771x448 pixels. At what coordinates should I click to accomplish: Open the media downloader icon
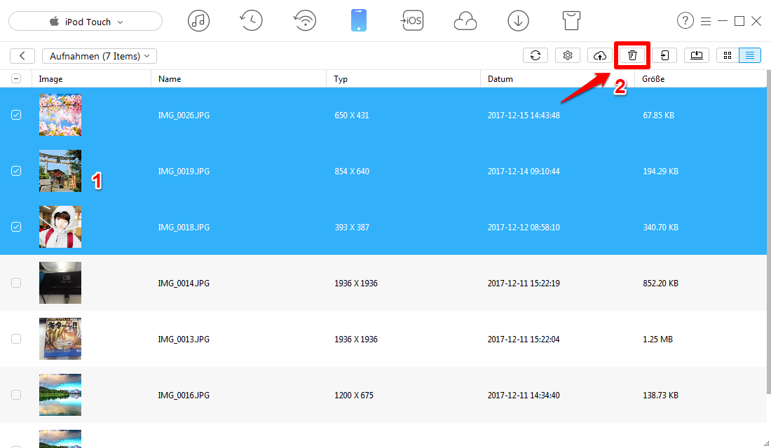point(518,20)
